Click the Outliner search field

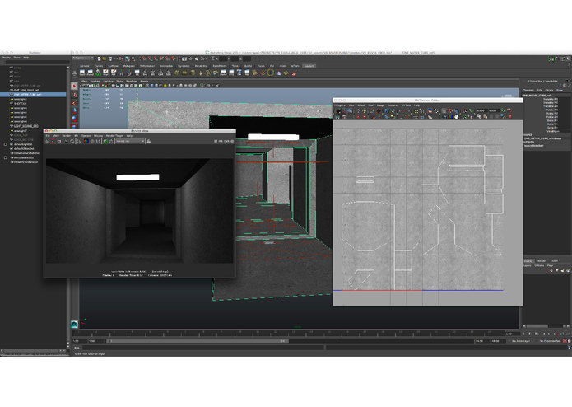point(35,62)
